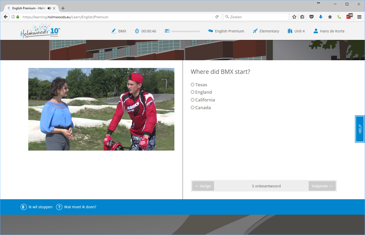Screen dimensions: 365x235
Task: Click the Holmwoods 10th anniversary logo
Action: pos(40,31)
